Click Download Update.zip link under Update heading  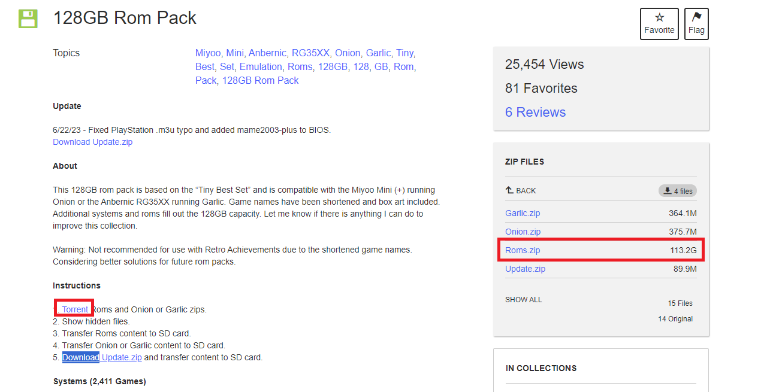click(93, 142)
